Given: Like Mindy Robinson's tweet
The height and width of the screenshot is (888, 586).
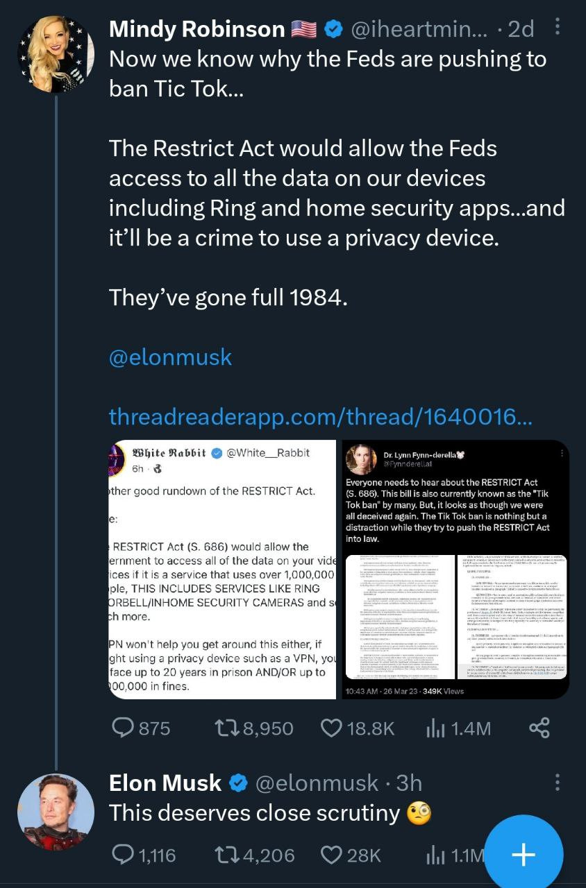Looking at the screenshot, I should (332, 728).
